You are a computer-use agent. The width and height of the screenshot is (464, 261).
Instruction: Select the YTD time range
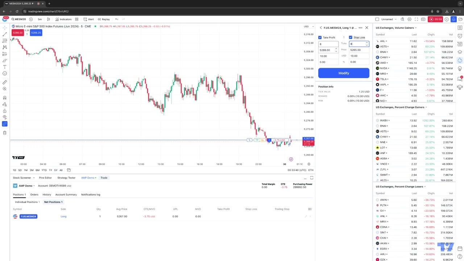44,170
